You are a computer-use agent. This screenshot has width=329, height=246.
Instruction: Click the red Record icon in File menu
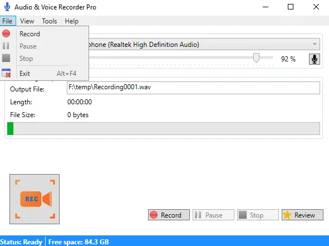(x=6, y=33)
